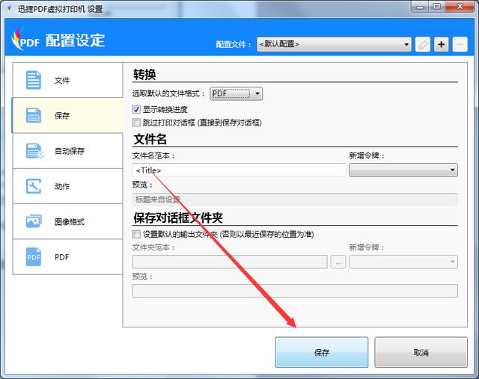This screenshot has height=379, width=479.
Task: Enable 跳过打印对话框 checkbox
Action: click(x=136, y=122)
